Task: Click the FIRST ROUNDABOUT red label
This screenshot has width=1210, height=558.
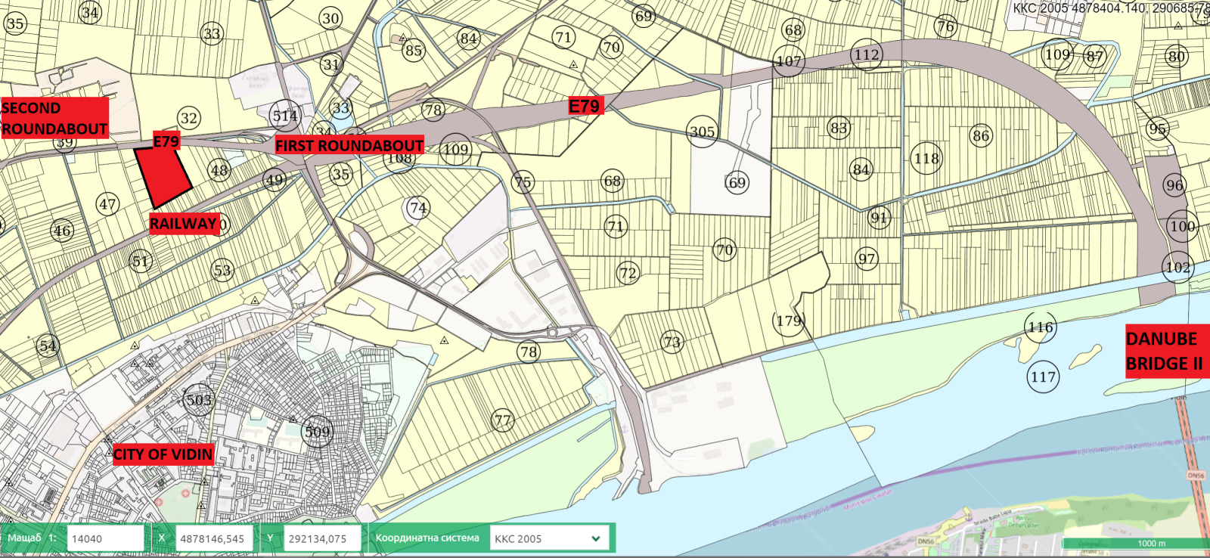Action: pyautogui.click(x=349, y=145)
